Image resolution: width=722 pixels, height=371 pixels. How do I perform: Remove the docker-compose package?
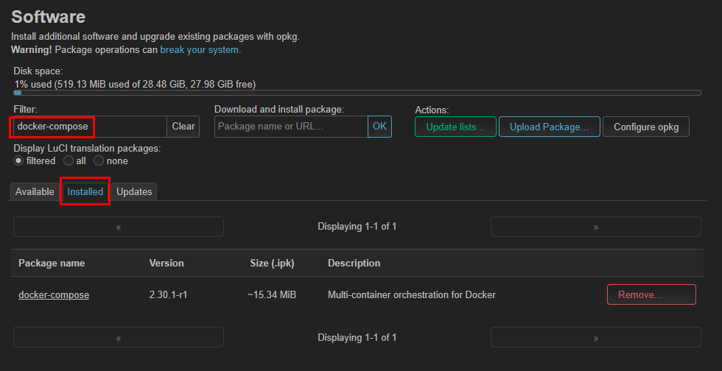(x=651, y=294)
